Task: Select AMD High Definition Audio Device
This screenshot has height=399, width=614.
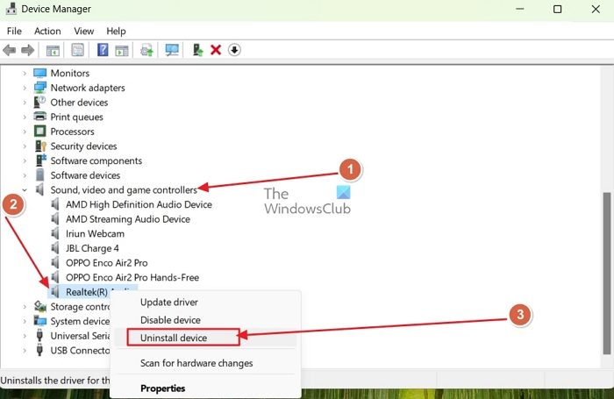Action: point(139,204)
